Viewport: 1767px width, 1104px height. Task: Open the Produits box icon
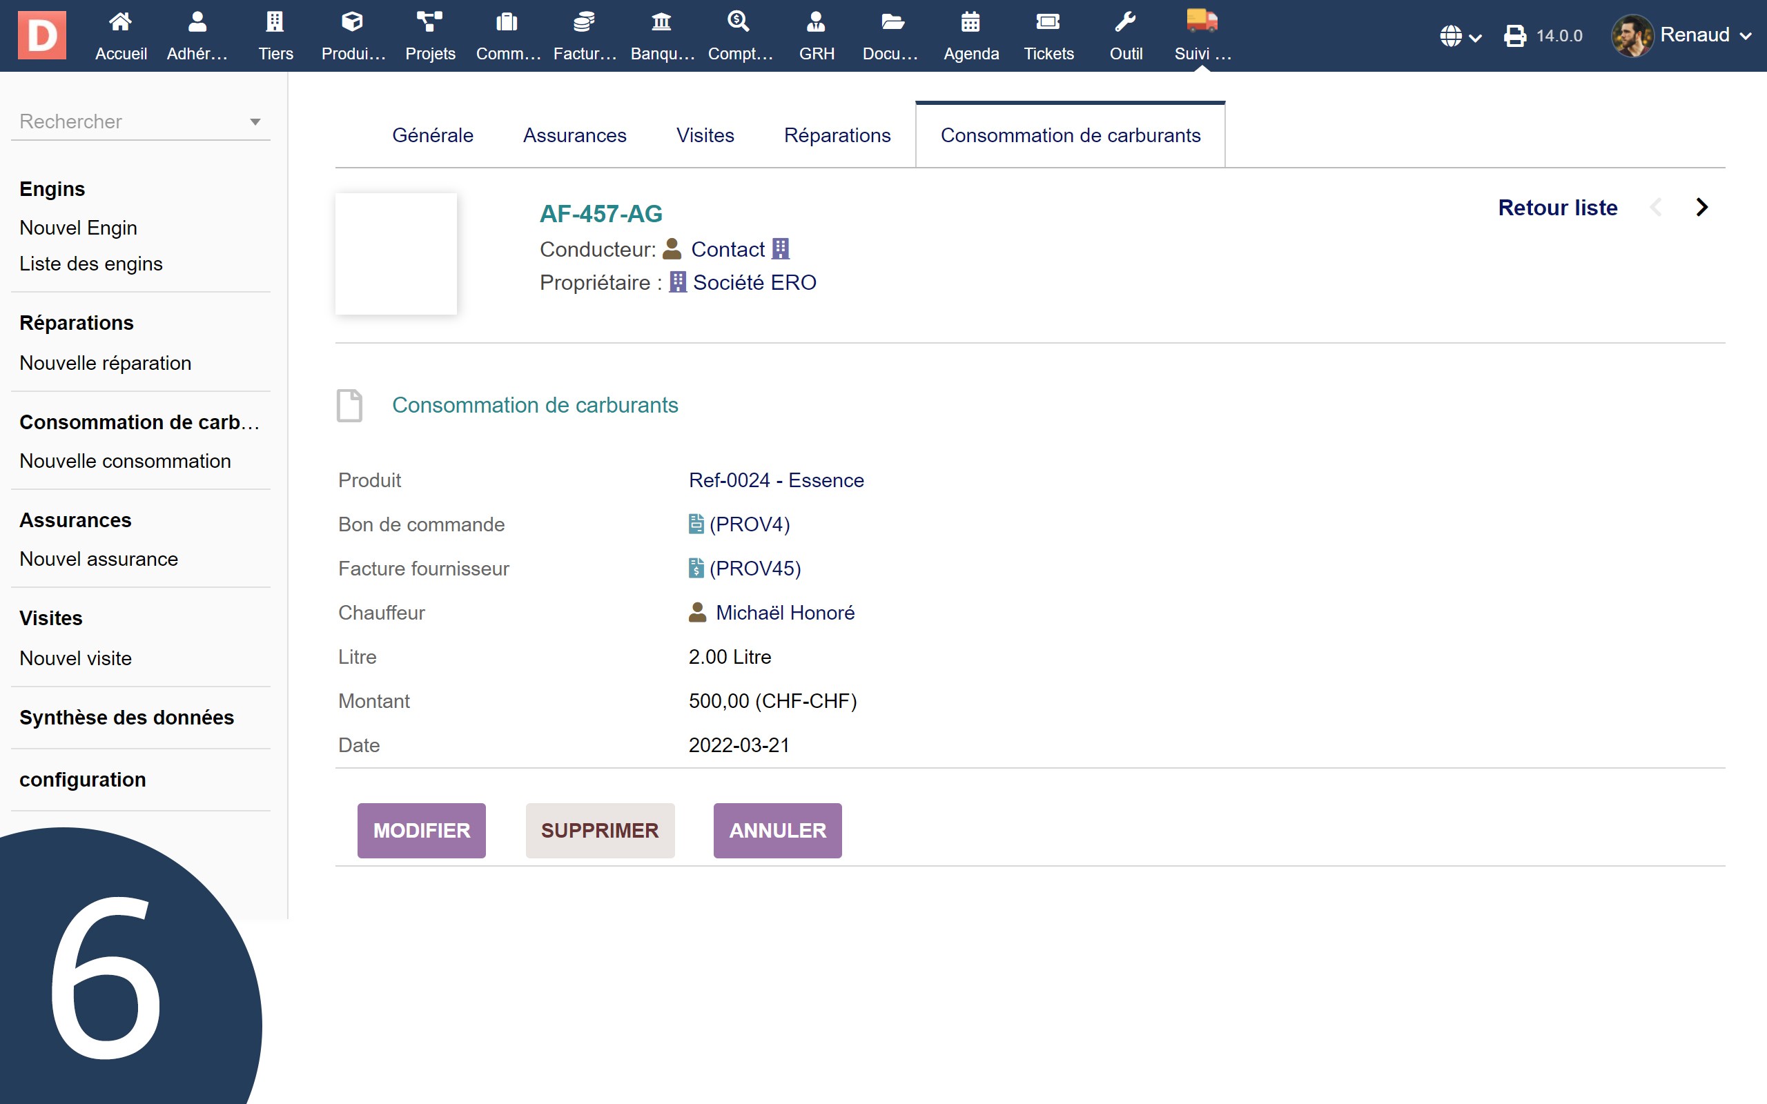(353, 22)
